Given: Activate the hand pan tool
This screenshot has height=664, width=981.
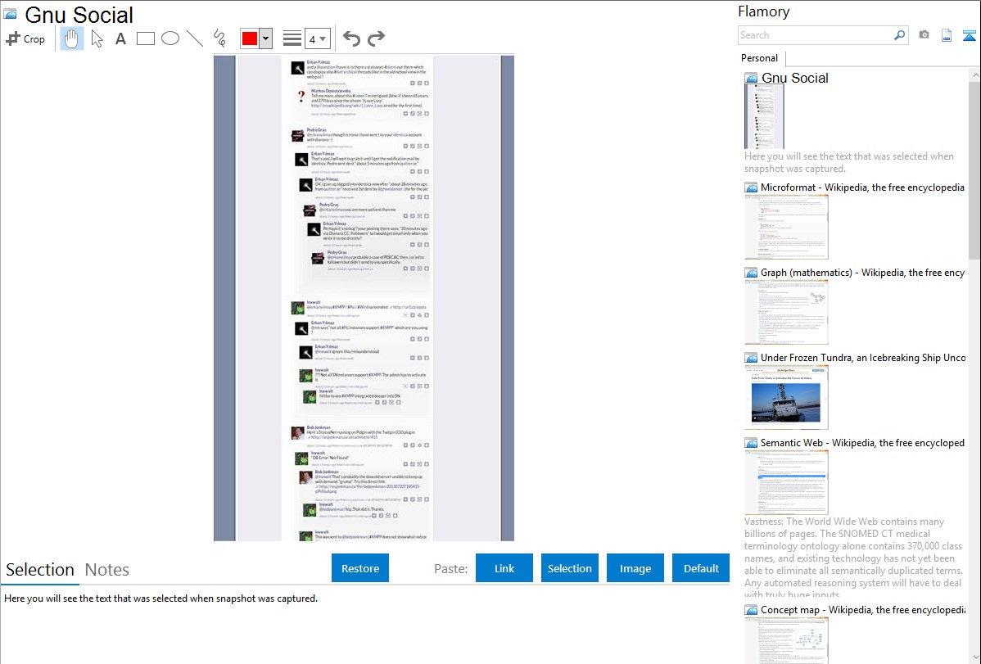Looking at the screenshot, I should [x=71, y=38].
